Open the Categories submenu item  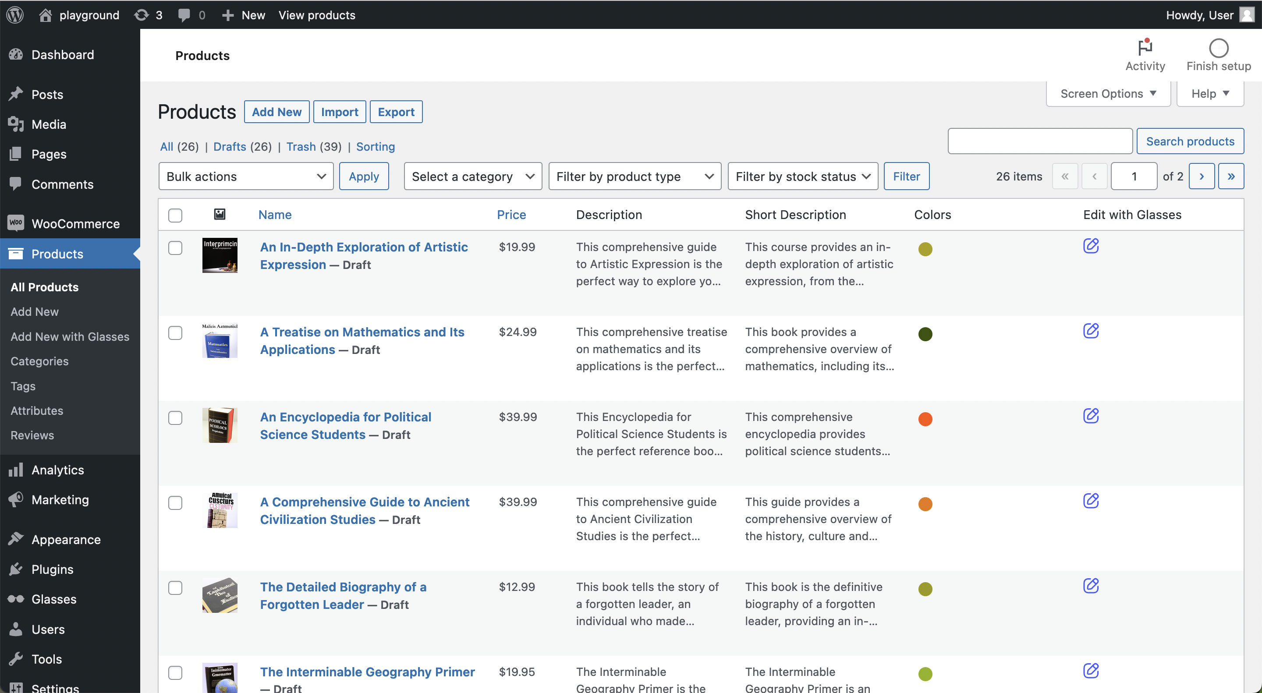pos(40,361)
